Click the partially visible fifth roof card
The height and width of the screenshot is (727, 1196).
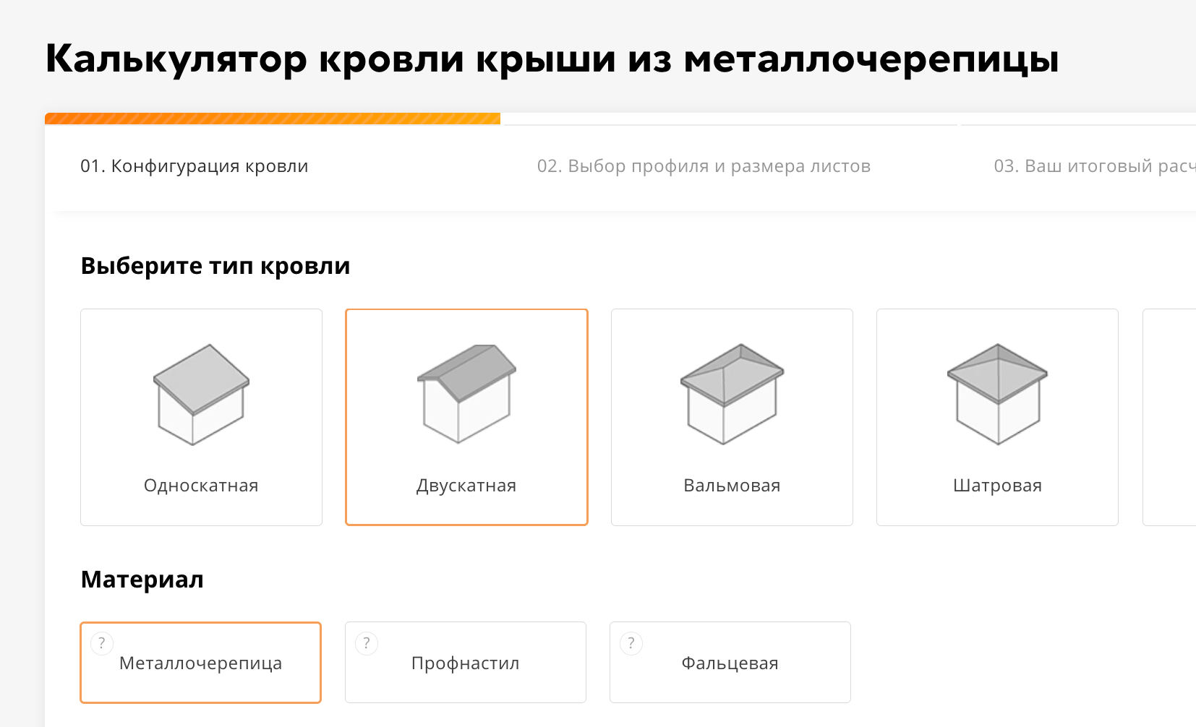coord(1170,417)
